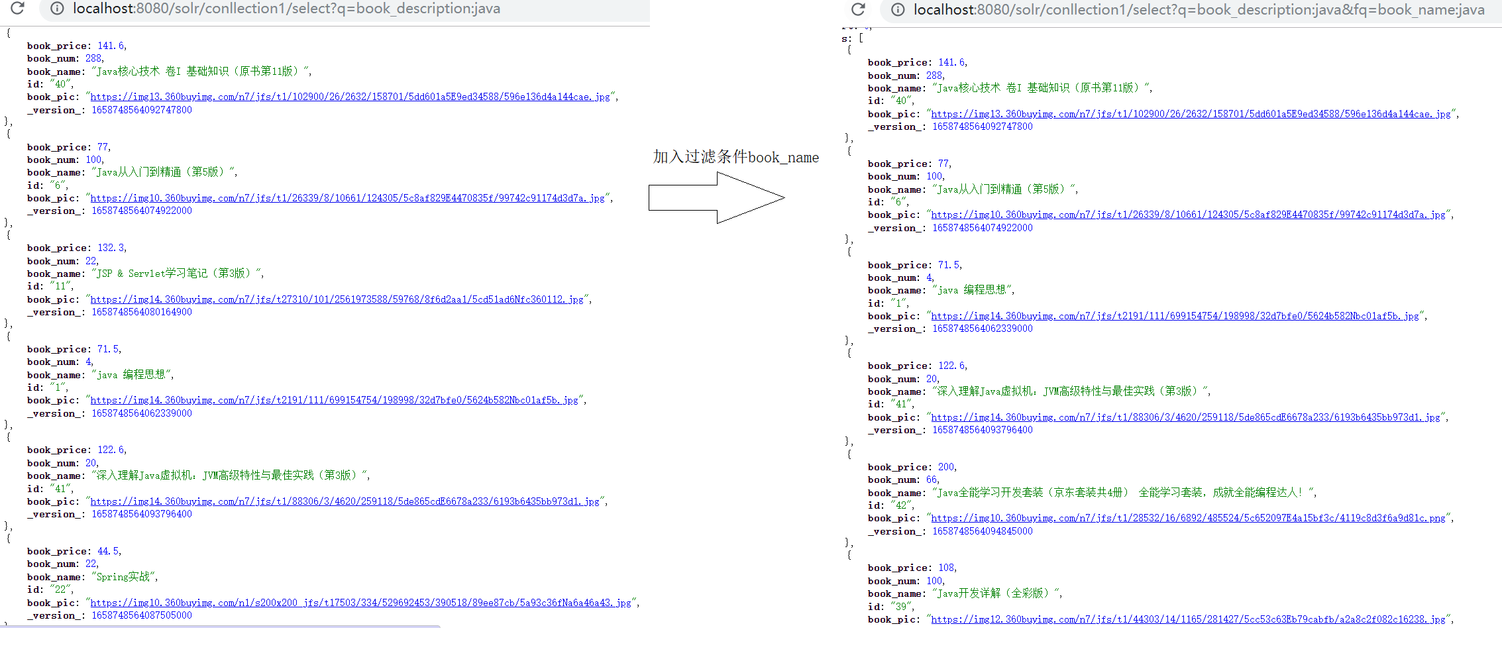Click the horizontal scrollbar under the left results
Screen dimensions: 1502x667
pos(219,626)
